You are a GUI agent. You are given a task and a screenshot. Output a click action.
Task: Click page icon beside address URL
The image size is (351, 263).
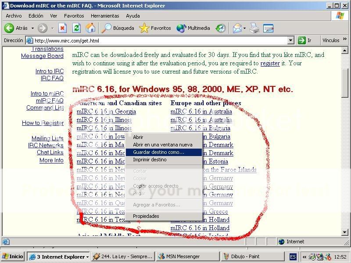pyautogui.click(x=29, y=40)
